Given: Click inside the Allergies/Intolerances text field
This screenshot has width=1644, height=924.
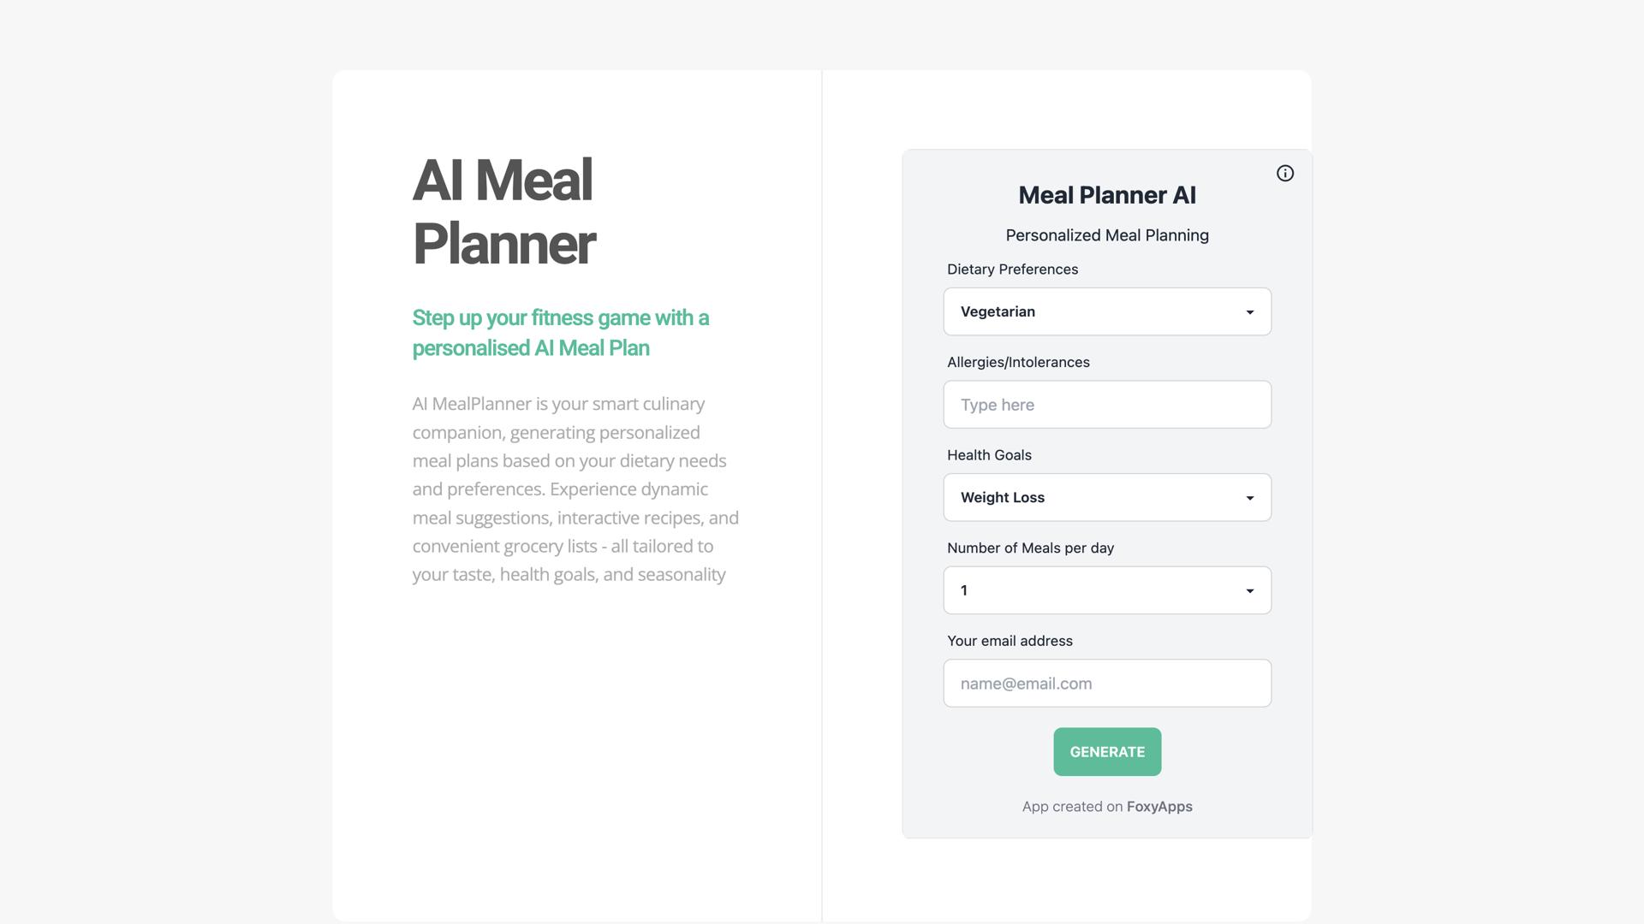Looking at the screenshot, I should coord(1106,404).
